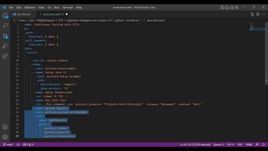This screenshot has width=268, height=151.
Task: Open the Selection menu
Action: click(30, 8)
